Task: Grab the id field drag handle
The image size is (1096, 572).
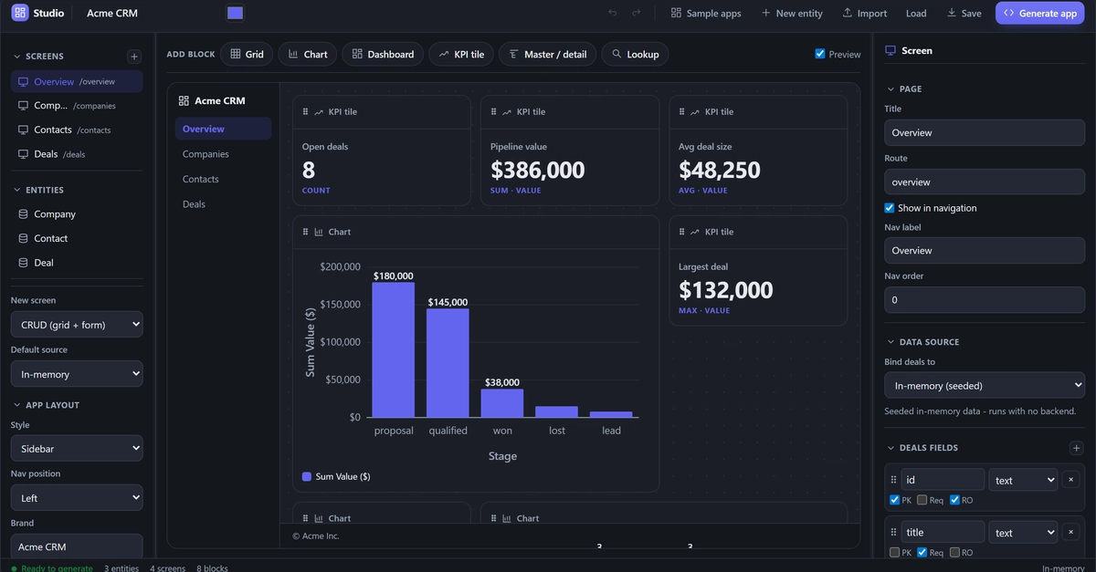Action: pos(893,480)
